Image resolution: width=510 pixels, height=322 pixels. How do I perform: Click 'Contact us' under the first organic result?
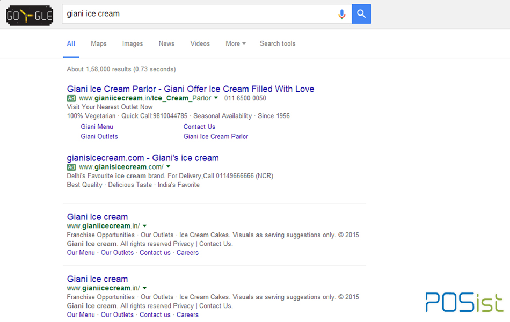(155, 252)
